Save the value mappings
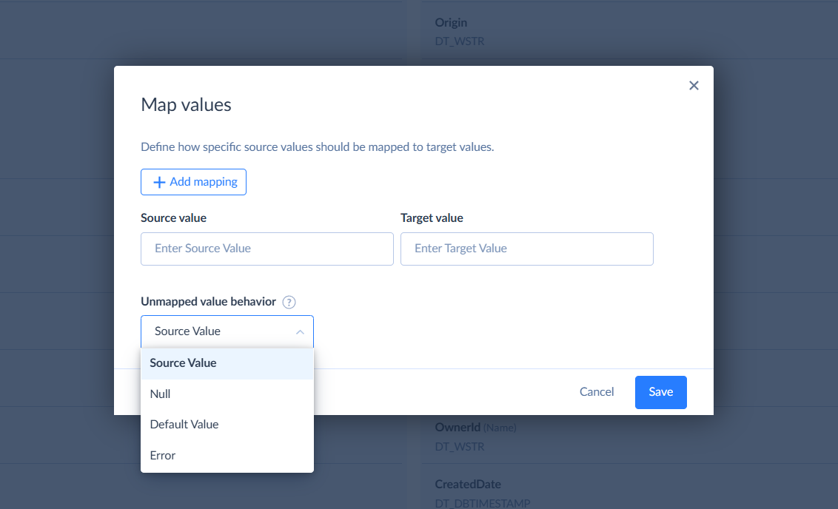Image resolution: width=838 pixels, height=509 pixels. [660, 392]
